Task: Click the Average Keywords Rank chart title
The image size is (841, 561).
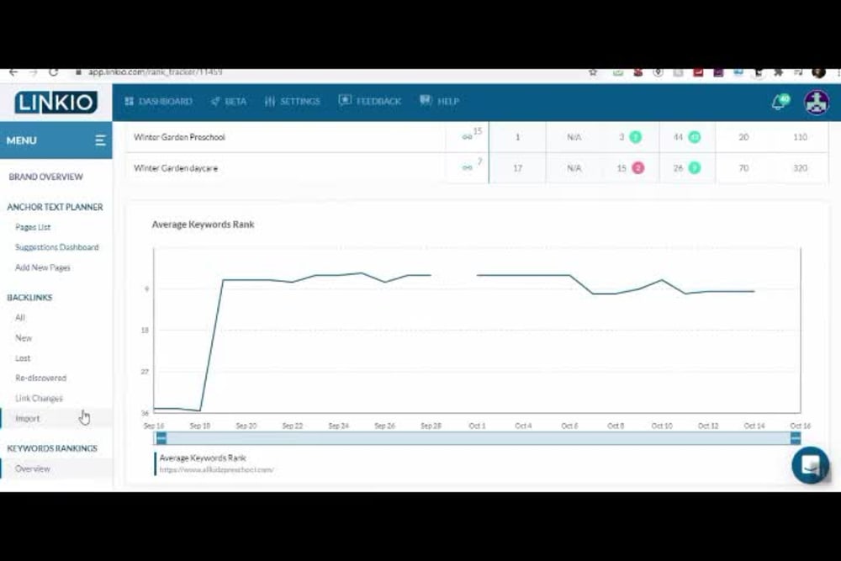Action: point(203,225)
